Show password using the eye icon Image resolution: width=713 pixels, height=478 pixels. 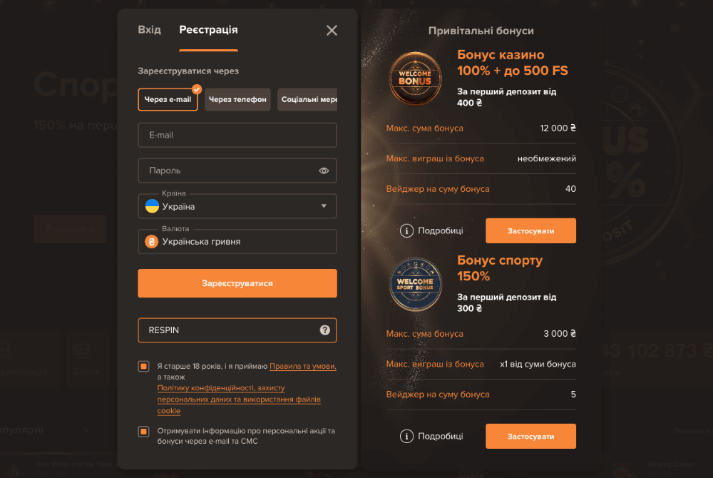pos(324,171)
